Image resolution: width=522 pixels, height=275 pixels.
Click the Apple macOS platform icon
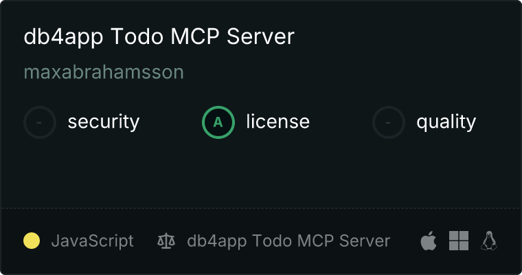point(429,241)
